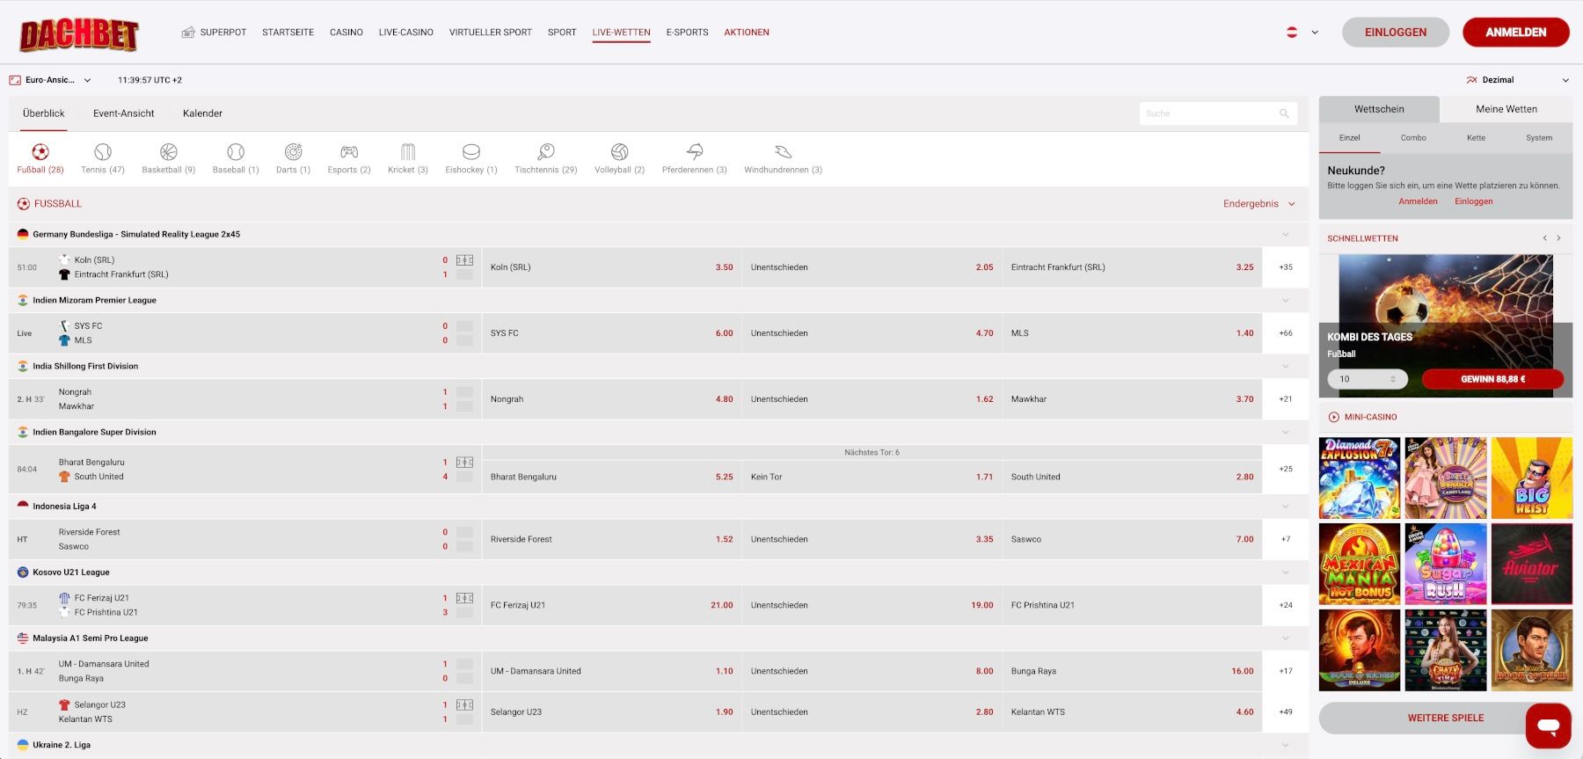
Task: Open pitch view for Koln vs Frankfurt
Action: pyautogui.click(x=464, y=260)
